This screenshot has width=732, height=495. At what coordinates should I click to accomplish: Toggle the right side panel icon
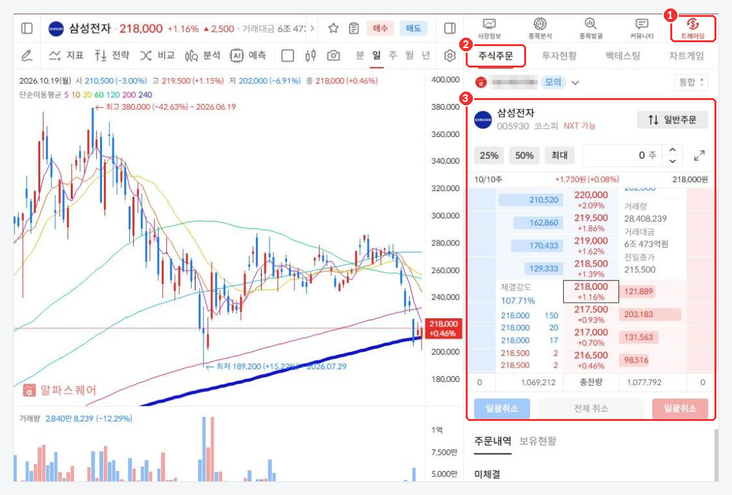[x=449, y=29]
